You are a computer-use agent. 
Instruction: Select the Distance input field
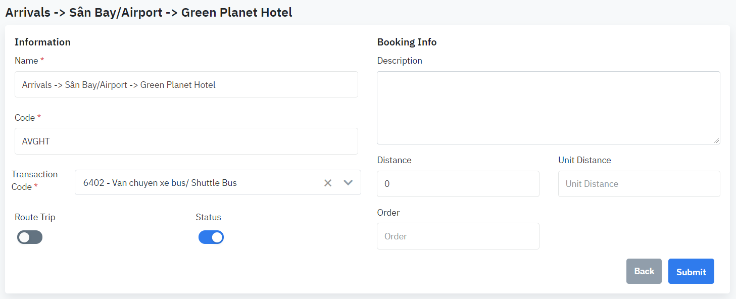coord(458,184)
